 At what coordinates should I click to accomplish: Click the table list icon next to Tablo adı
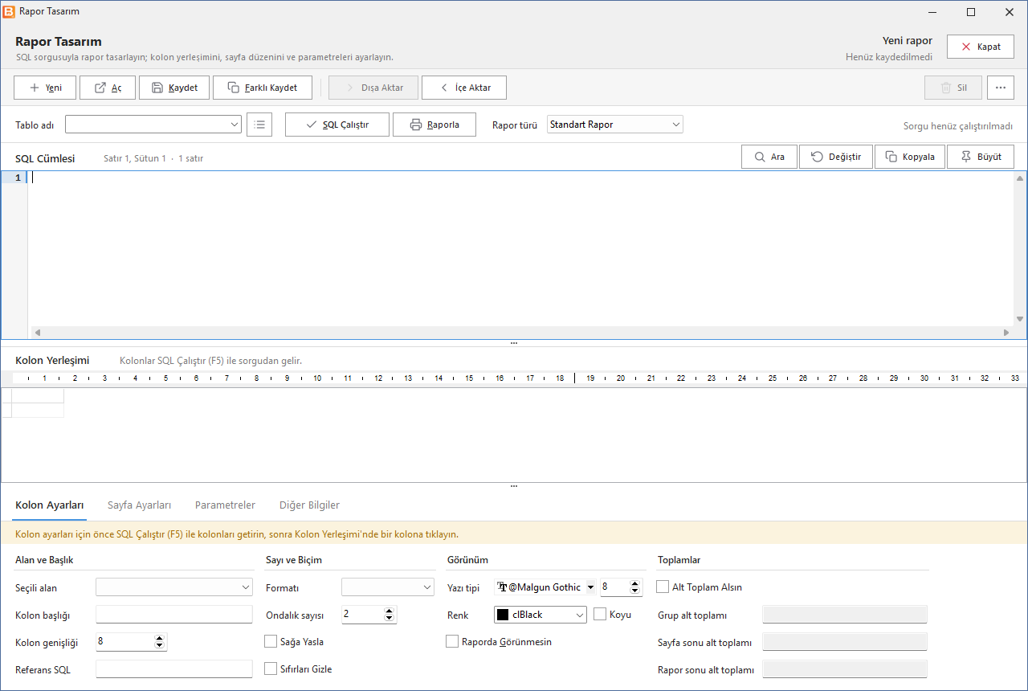(259, 125)
